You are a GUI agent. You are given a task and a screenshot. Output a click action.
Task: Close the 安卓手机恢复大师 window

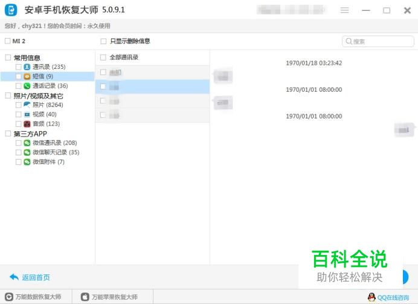pyautogui.click(x=407, y=10)
